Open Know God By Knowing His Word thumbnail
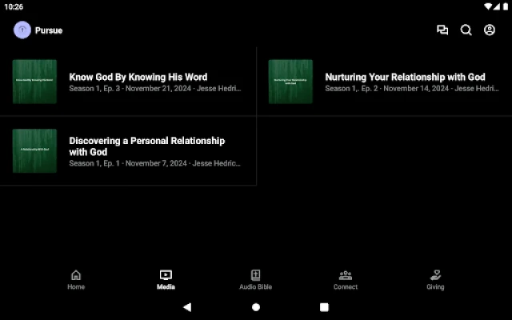 point(34,82)
